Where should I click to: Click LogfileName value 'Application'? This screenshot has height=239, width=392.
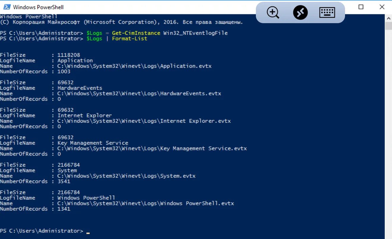tap(75, 61)
